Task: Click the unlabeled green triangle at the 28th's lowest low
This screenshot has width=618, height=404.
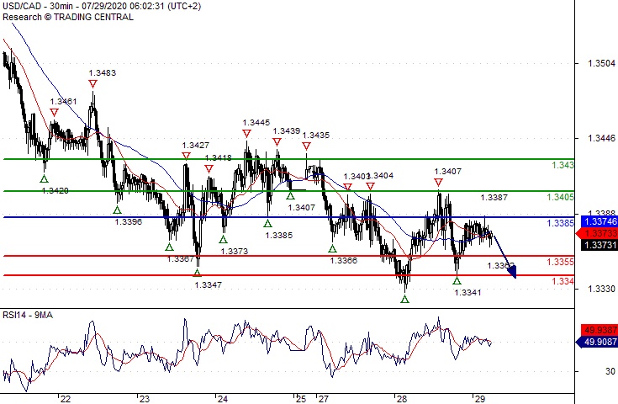Action: click(x=404, y=299)
